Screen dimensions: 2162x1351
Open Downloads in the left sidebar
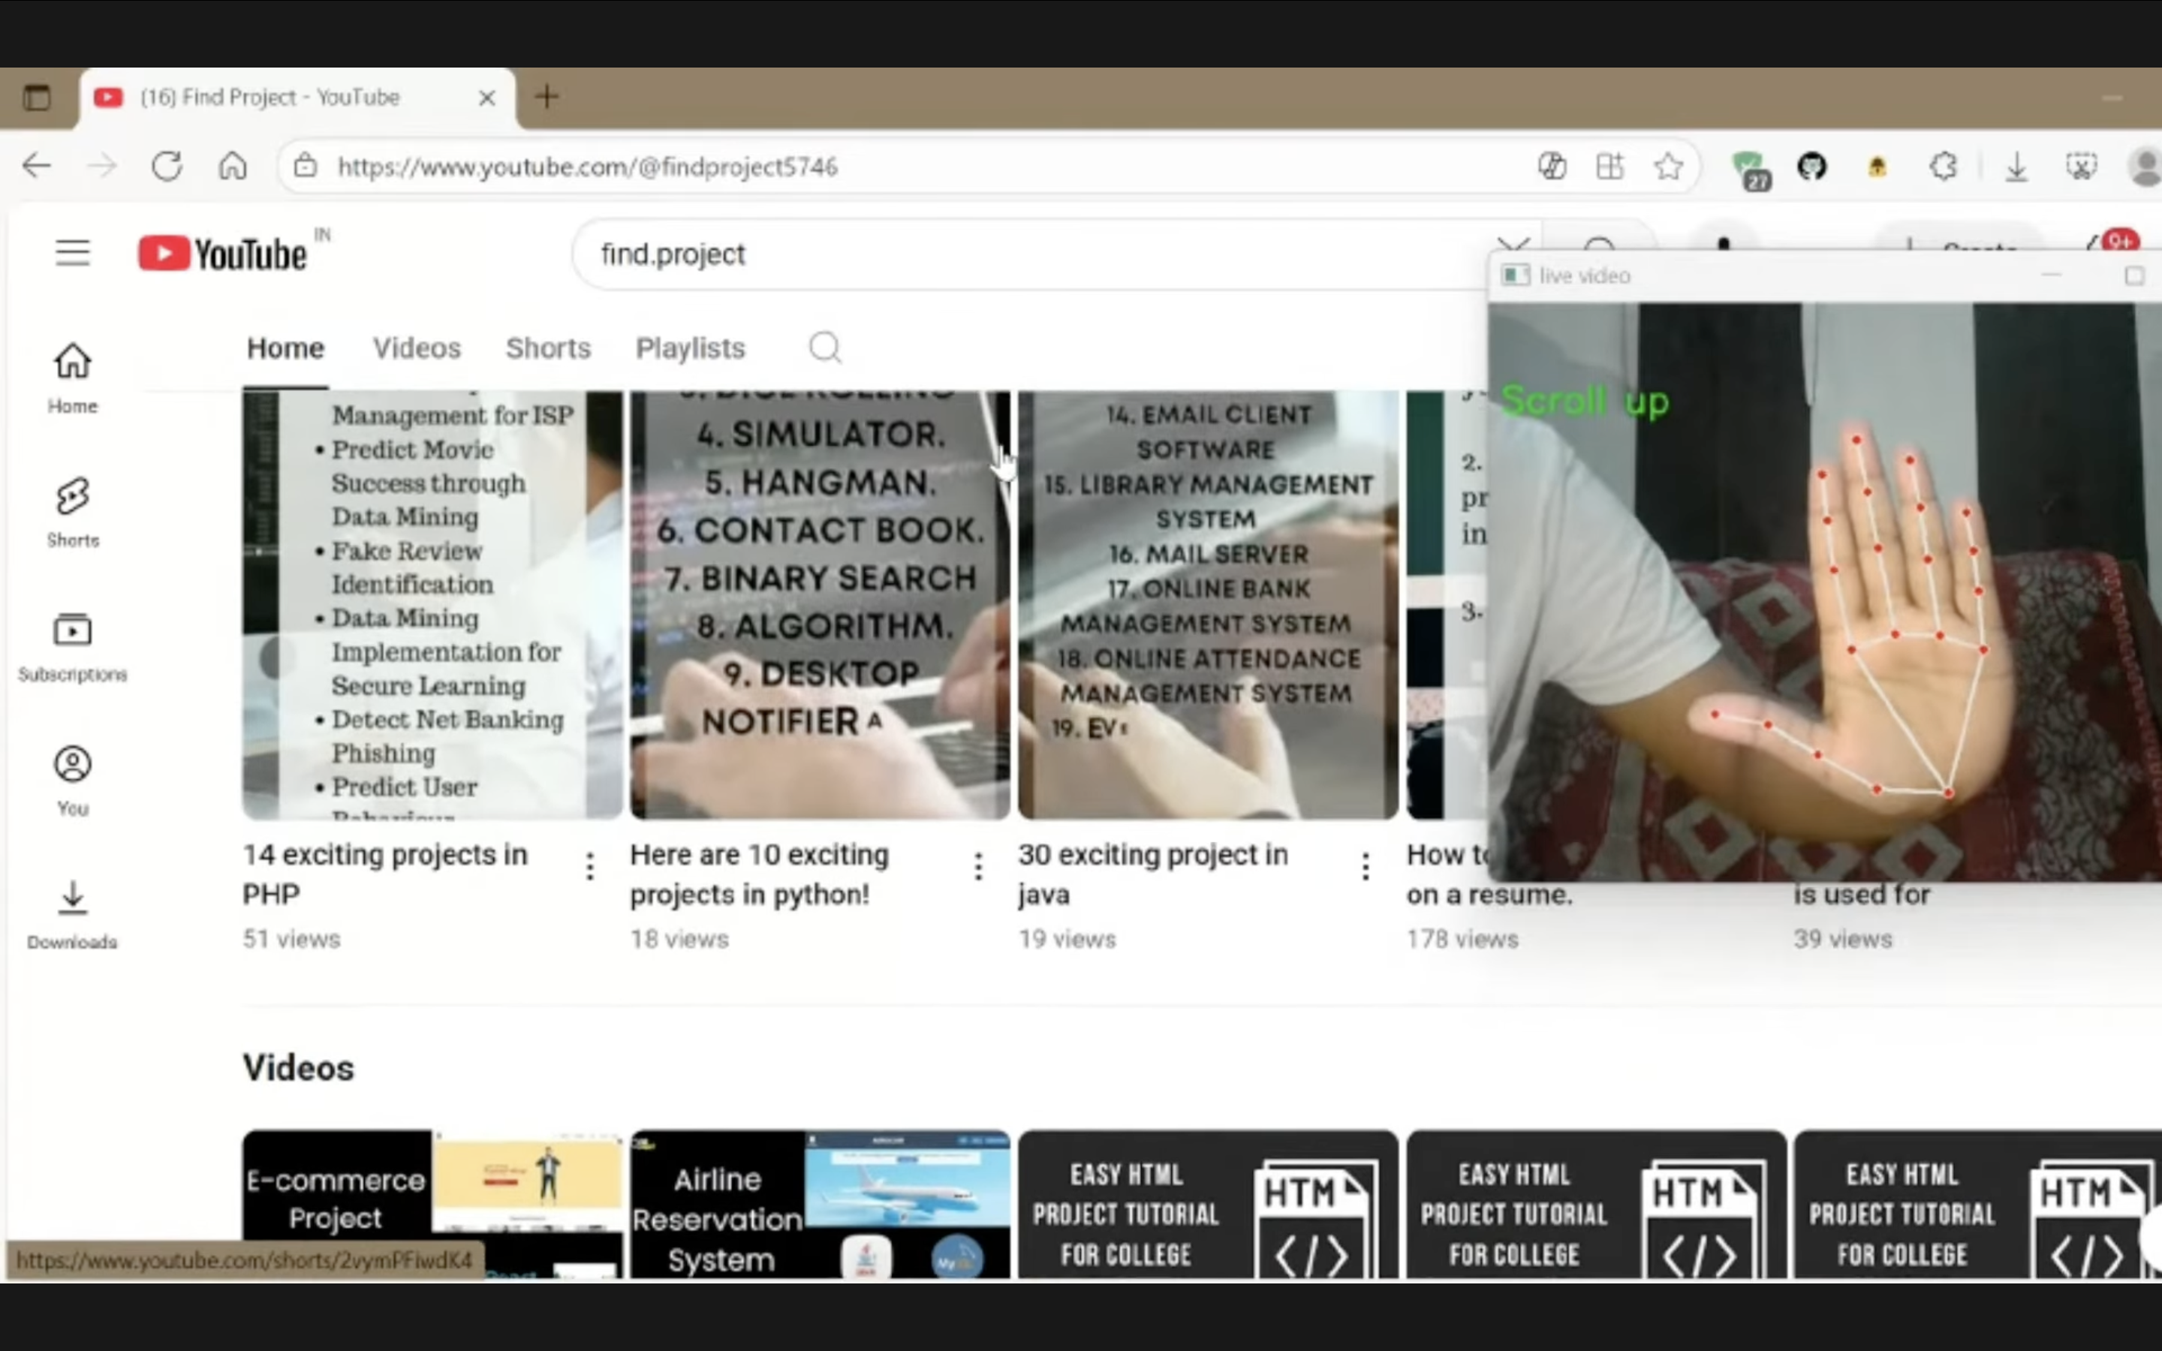[x=72, y=915]
